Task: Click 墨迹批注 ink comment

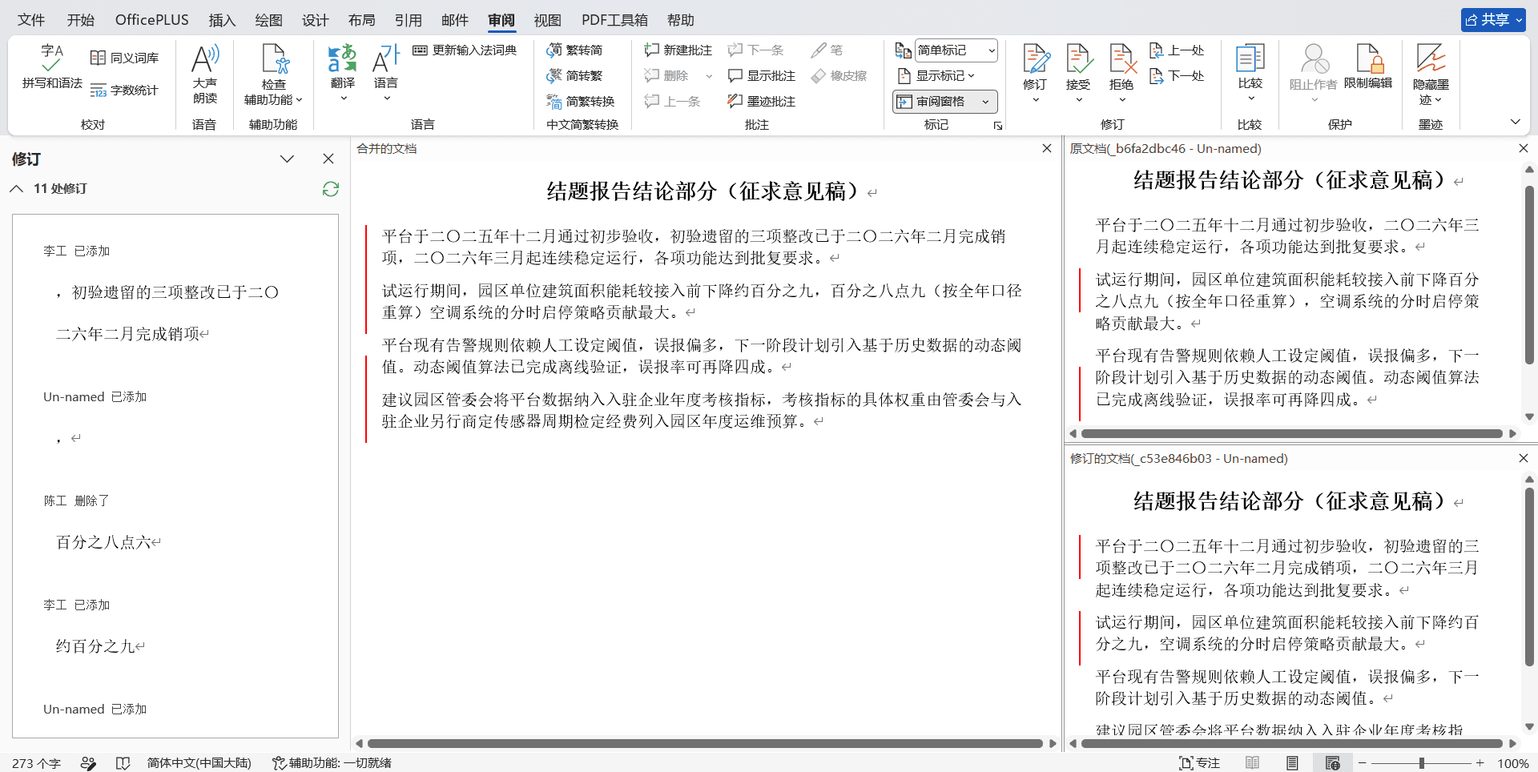Action: [762, 101]
